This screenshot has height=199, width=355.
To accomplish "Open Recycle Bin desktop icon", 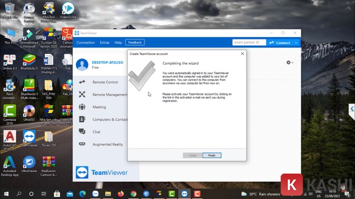I will [9, 11].
